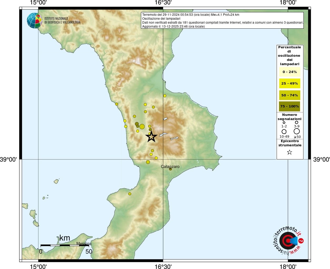Click the legend circle for 10-49 reports
Screen dimensions: 330x269
[x=284, y=131]
